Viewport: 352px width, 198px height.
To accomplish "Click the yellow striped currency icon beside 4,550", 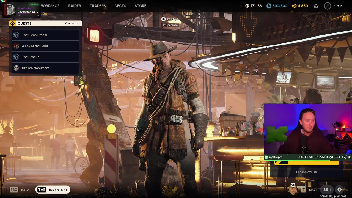I will click(x=294, y=6).
